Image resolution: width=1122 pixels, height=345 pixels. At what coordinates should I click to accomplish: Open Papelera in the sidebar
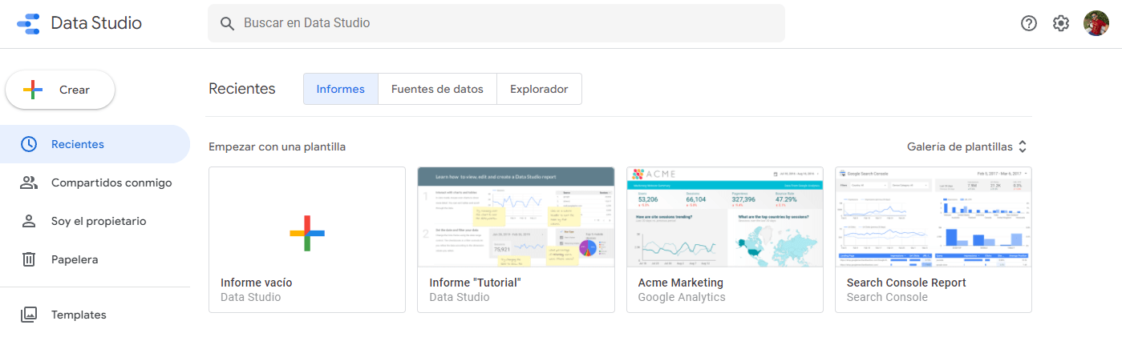95,259
